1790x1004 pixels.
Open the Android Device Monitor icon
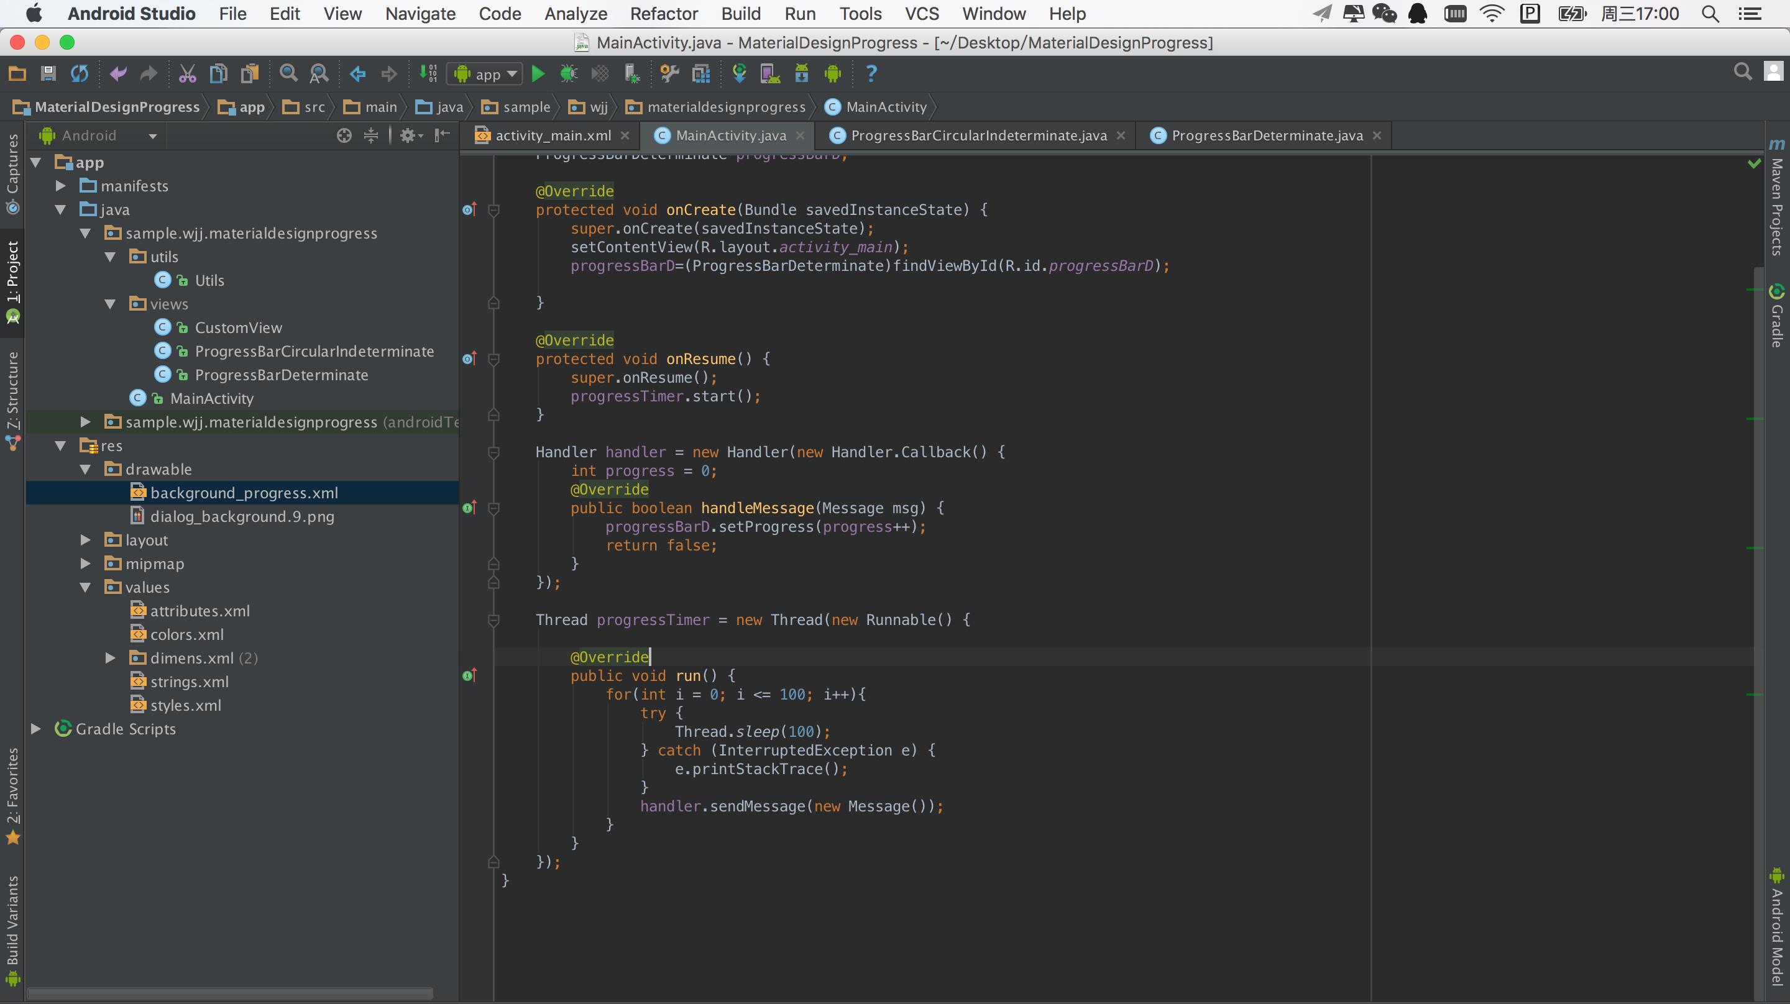[832, 74]
